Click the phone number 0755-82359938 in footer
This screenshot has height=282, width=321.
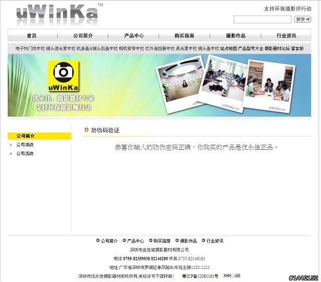tap(136, 258)
